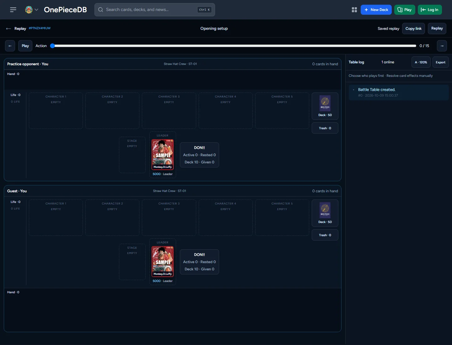Click the practice opponent's Monkey.D.Luffy leader card
The width and height of the screenshot is (452, 345).
pos(163,155)
